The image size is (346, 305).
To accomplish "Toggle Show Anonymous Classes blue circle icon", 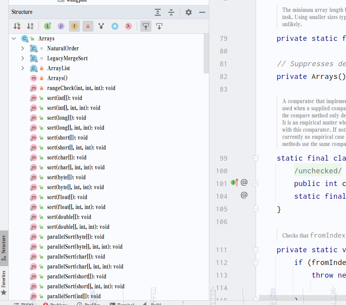I will coord(115,26).
